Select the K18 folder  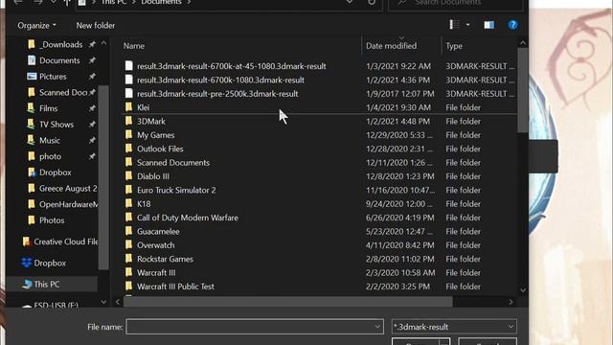pyautogui.click(x=144, y=204)
